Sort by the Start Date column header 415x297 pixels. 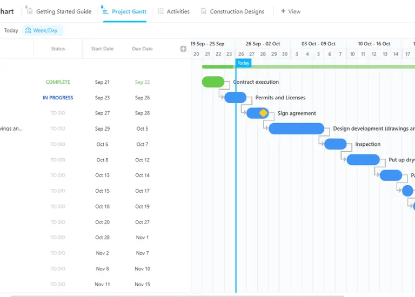(103, 49)
